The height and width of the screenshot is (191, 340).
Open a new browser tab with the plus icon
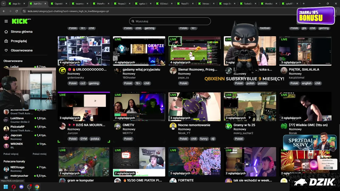(304, 4)
